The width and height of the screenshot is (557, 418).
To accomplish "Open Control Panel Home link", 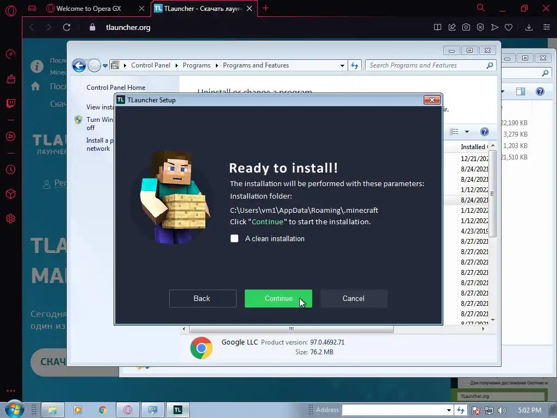I will click(116, 88).
